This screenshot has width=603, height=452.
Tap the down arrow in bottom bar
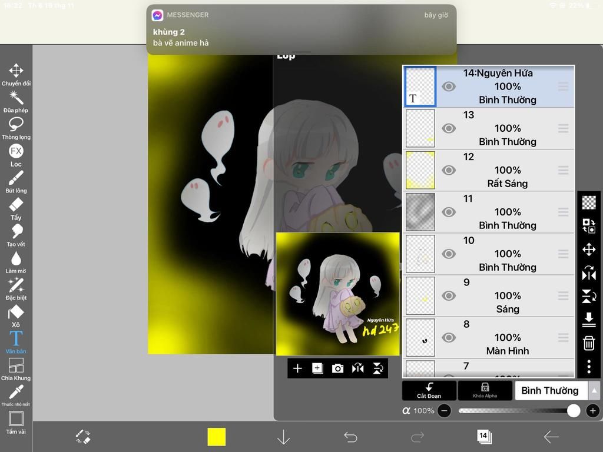point(284,437)
